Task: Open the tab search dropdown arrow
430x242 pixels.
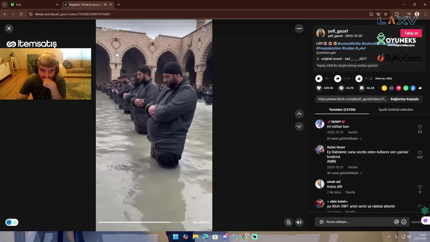Action: [4, 5]
